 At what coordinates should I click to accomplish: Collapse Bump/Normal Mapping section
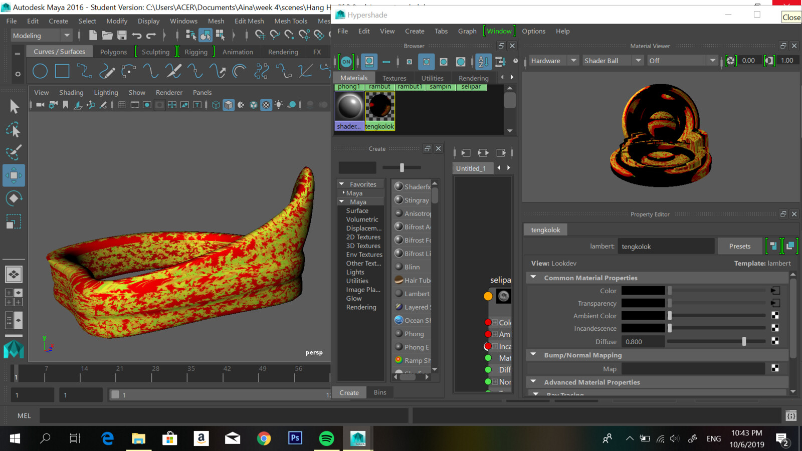pyautogui.click(x=533, y=354)
